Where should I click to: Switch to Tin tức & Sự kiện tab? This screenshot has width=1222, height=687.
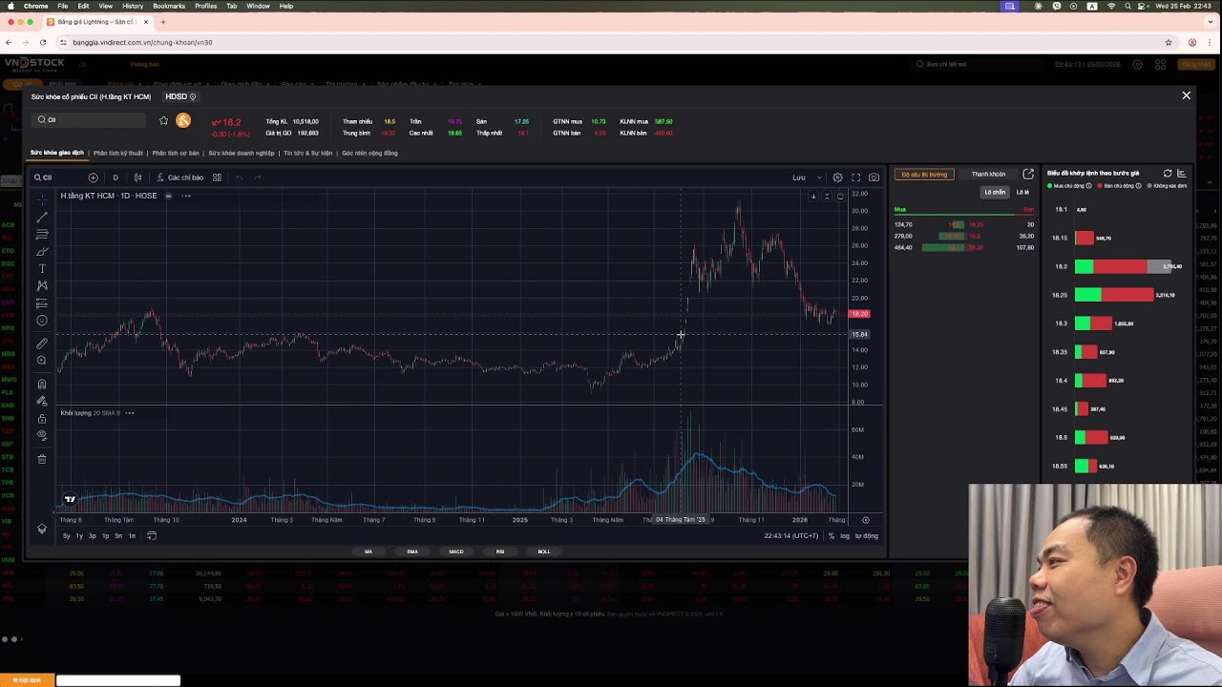[x=307, y=153]
